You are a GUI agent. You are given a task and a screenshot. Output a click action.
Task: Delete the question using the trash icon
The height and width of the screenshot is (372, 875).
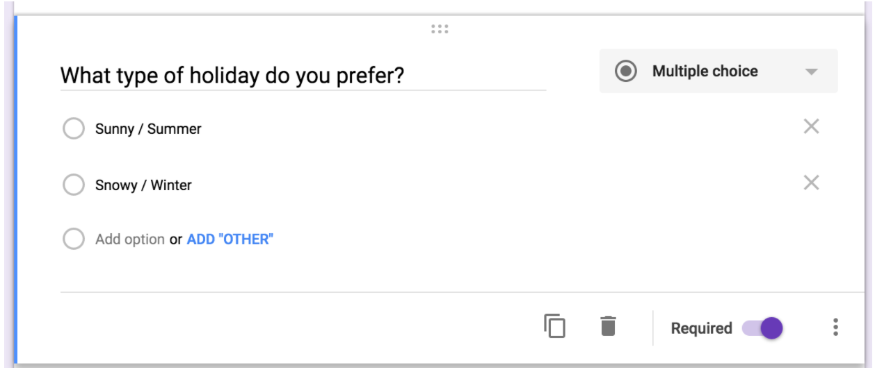coord(608,325)
